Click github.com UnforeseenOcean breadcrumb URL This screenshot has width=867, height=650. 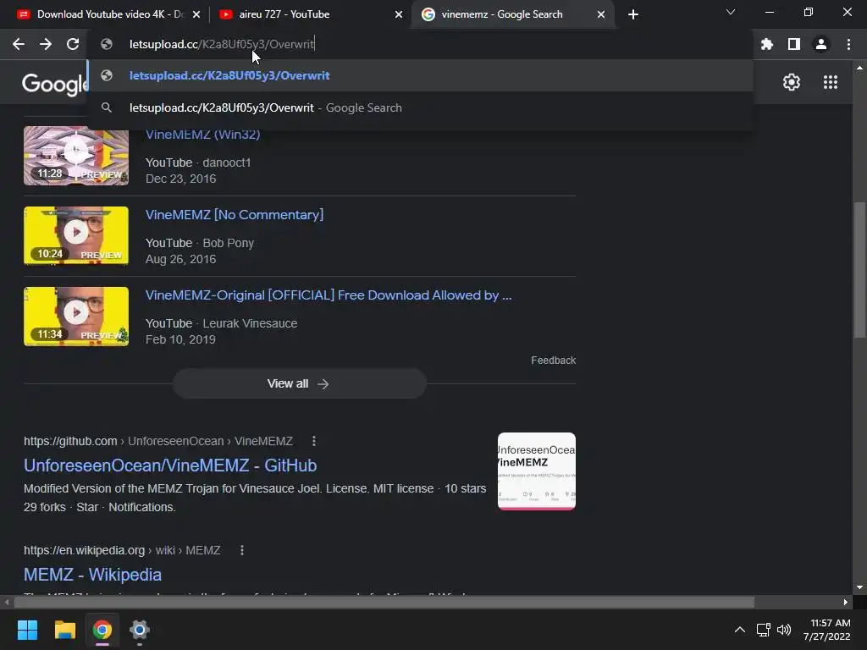[158, 441]
